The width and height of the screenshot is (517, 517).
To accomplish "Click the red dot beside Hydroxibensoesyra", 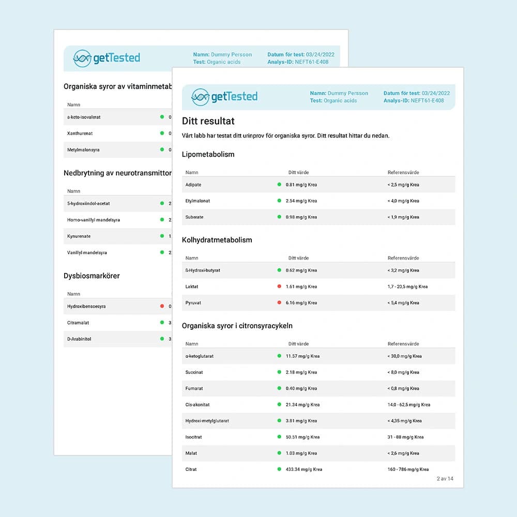I will coord(162,306).
